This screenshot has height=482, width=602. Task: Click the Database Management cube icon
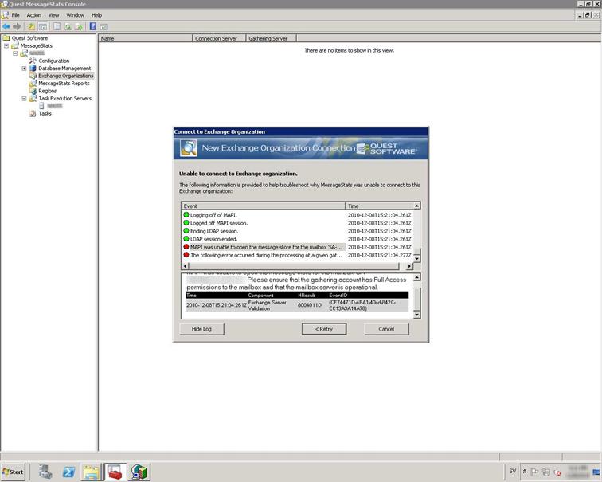point(33,68)
